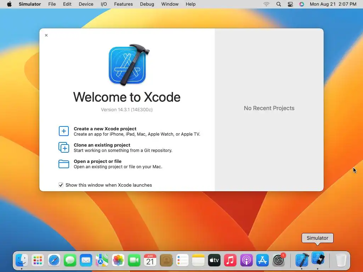Click the Wi-Fi status icon in menu bar

click(267, 4)
